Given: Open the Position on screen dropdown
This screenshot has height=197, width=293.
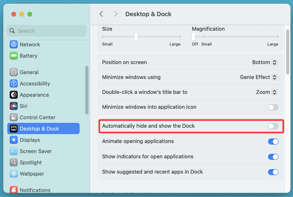Looking at the screenshot, I should (264, 62).
